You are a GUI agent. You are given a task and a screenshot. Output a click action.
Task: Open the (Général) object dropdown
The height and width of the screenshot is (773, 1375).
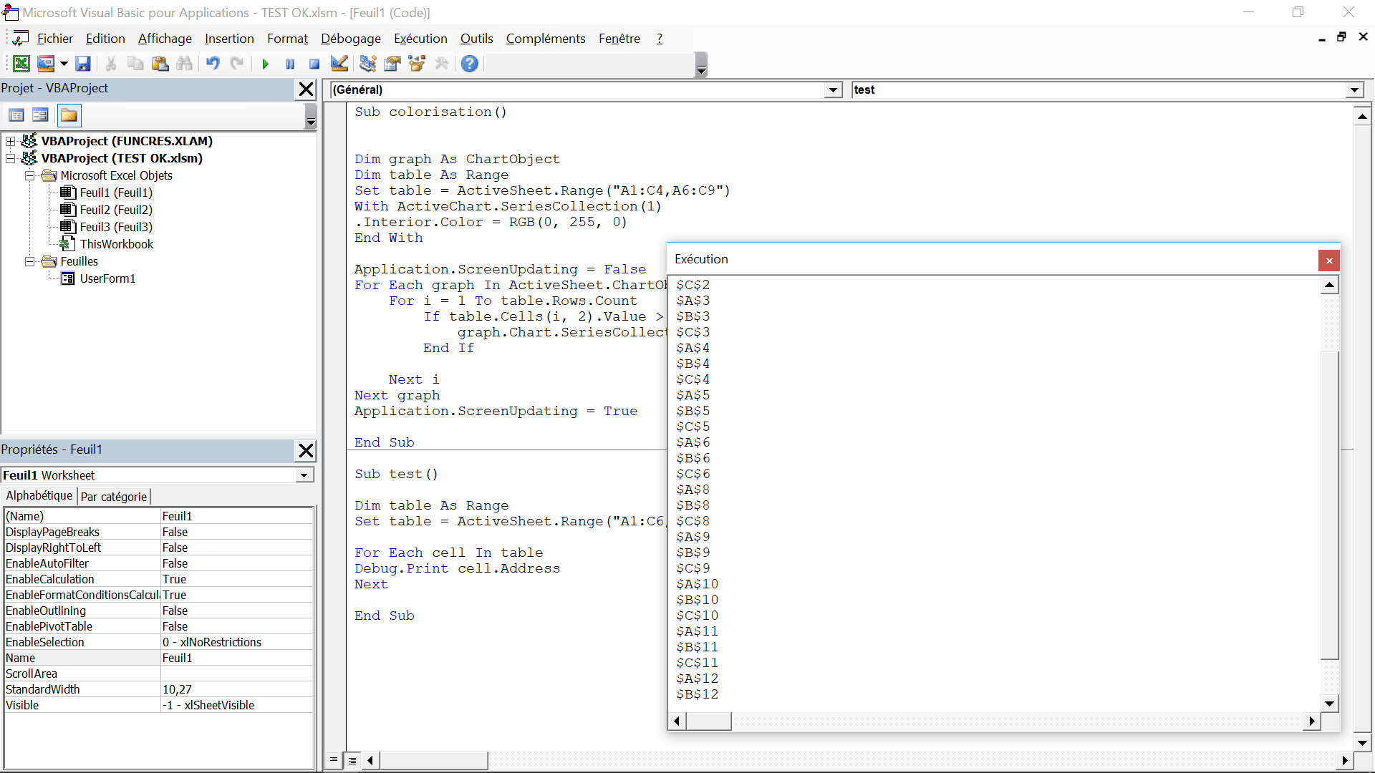(x=833, y=90)
